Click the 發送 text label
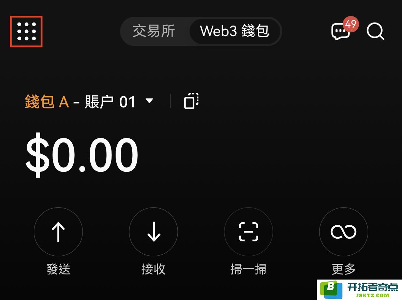This screenshot has height=300, width=402. pyautogui.click(x=58, y=269)
